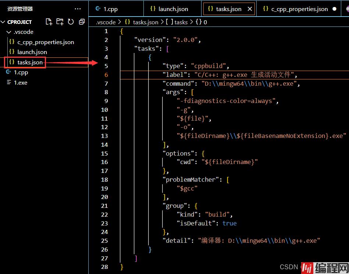Select 1.exe in the explorer

[x=21, y=82]
